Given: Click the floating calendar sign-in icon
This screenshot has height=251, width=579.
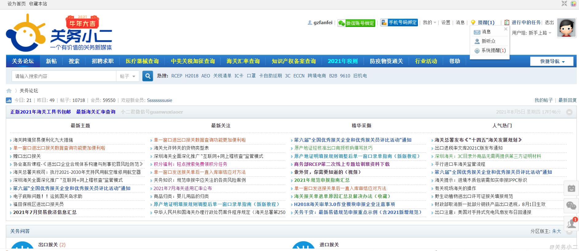Looking at the screenshot, I should tap(571, 188).
